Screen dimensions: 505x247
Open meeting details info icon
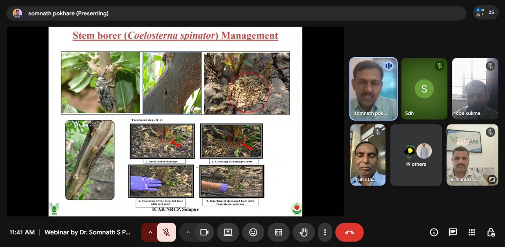point(434,232)
